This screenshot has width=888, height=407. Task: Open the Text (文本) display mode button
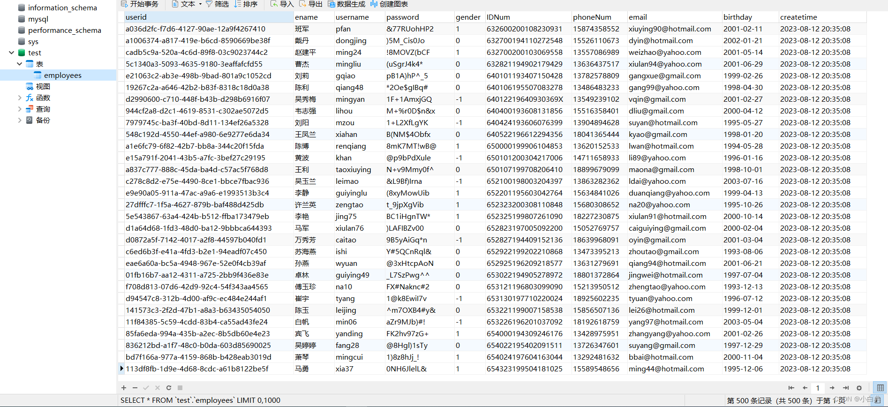(x=183, y=4)
